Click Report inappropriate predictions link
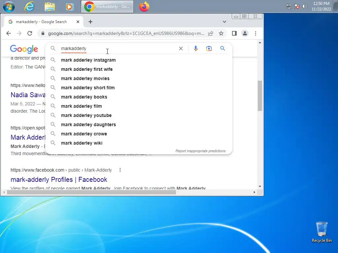 pos(200,151)
